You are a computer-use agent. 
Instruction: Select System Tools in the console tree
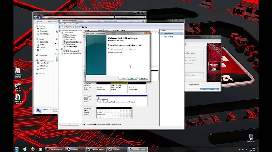tap(68, 33)
